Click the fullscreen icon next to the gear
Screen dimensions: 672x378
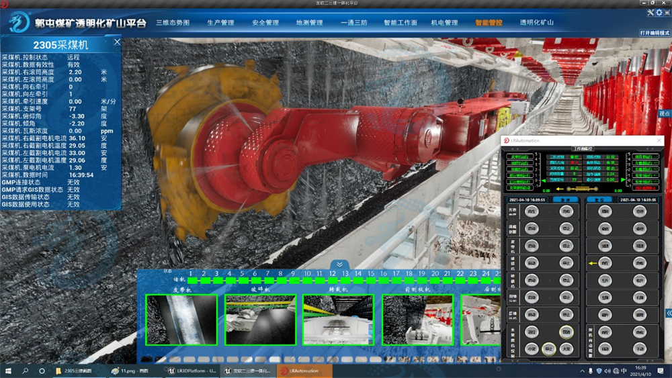667,13
